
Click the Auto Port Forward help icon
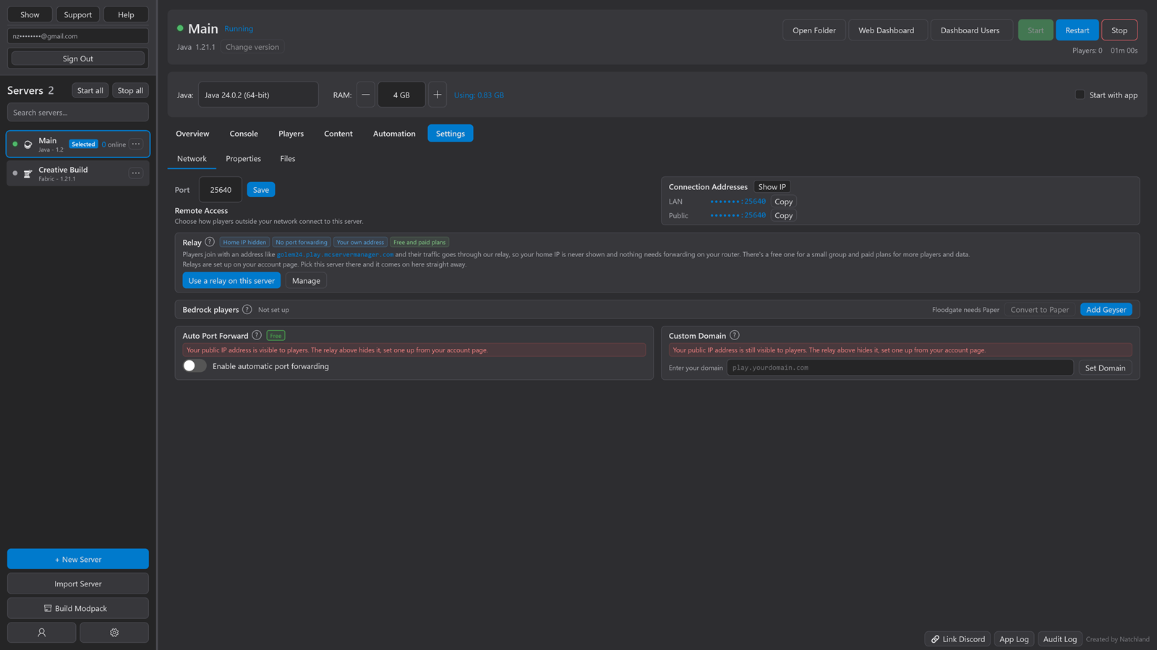257,335
